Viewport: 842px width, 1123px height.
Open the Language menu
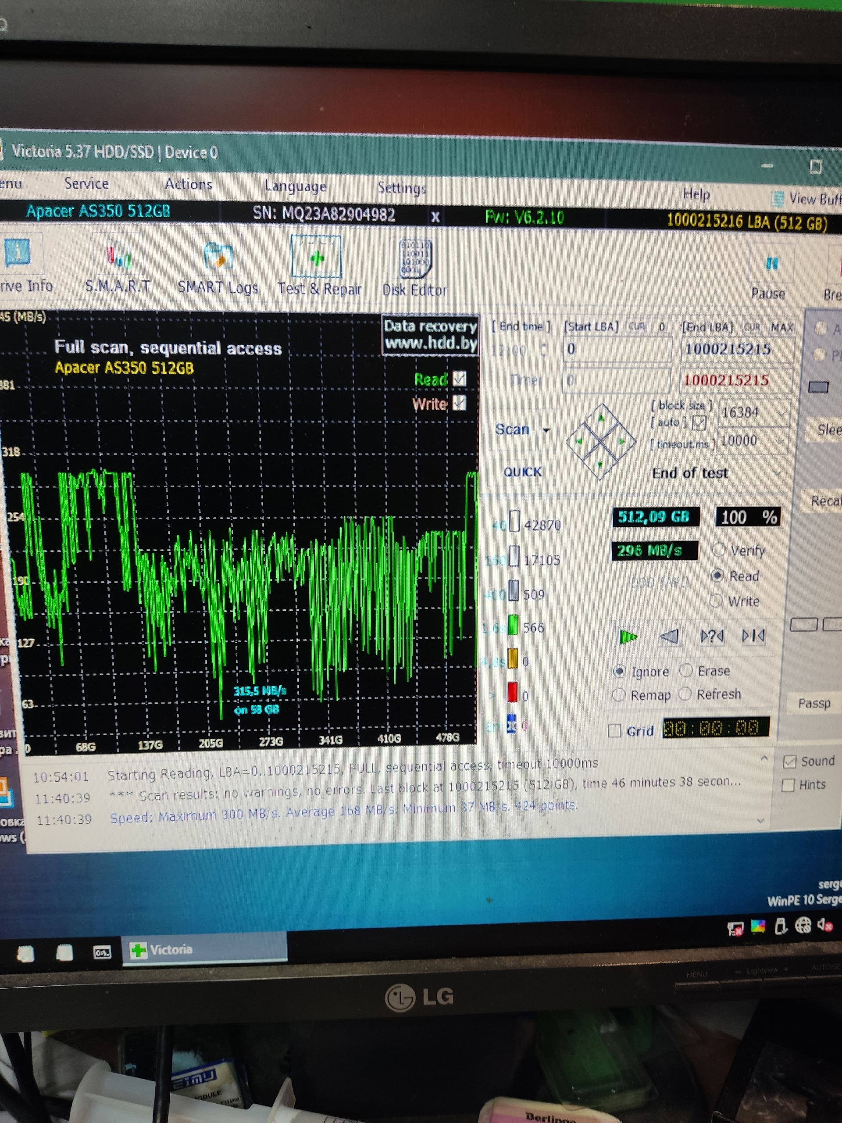tap(296, 186)
